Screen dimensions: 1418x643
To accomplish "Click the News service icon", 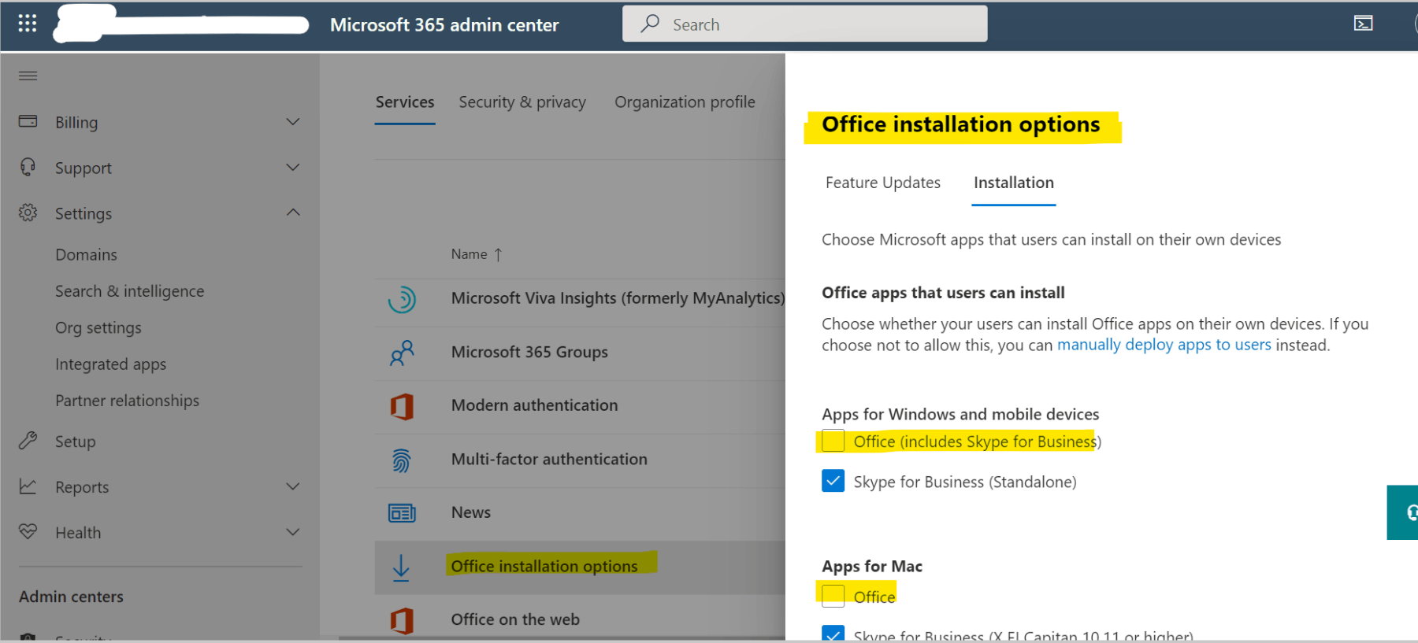I will tap(402, 513).
